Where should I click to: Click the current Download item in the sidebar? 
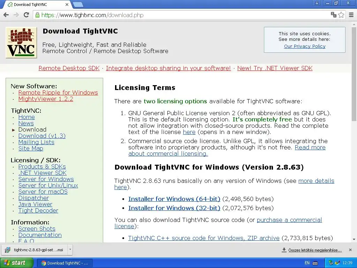(x=32, y=130)
